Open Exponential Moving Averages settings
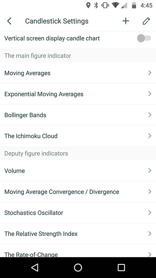Screen dimensions: 156x278 (x=78, y=94)
